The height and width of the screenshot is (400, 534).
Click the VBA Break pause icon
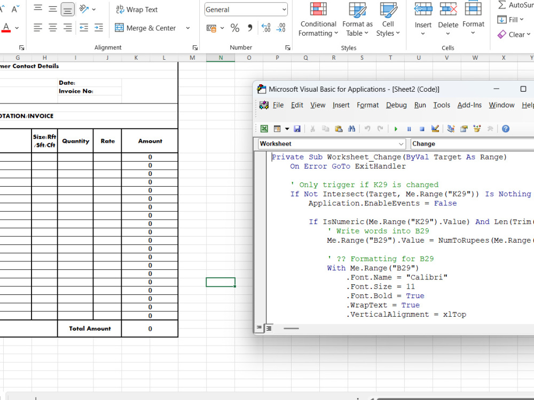coord(409,129)
